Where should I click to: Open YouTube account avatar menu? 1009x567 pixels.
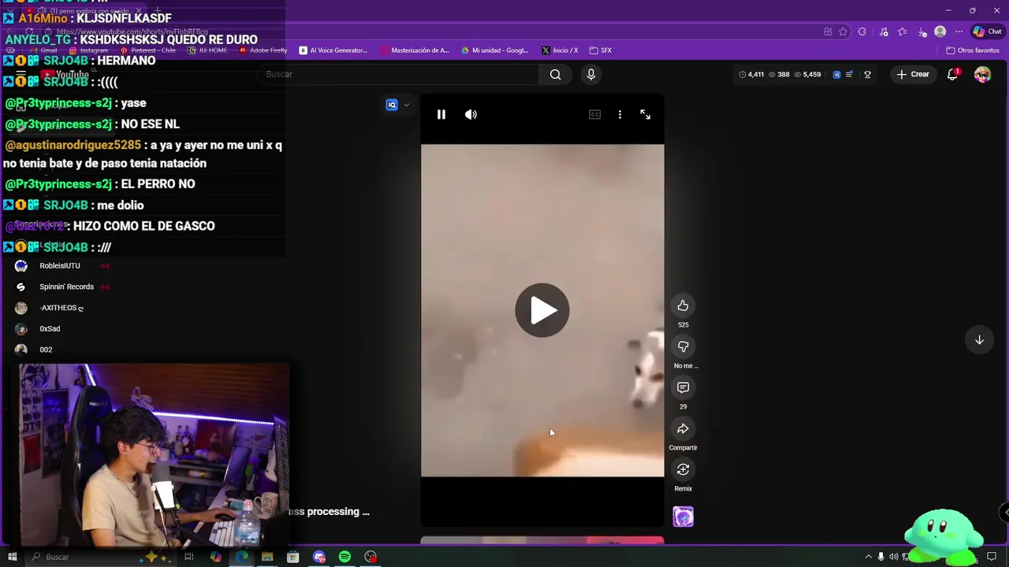982,74
